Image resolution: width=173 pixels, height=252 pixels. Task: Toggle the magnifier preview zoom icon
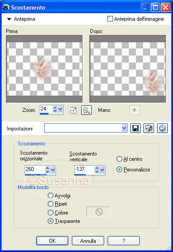(86, 110)
